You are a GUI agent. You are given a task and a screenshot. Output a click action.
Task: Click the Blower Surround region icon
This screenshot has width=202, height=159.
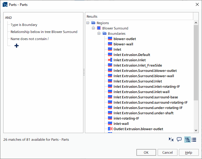[99, 28]
